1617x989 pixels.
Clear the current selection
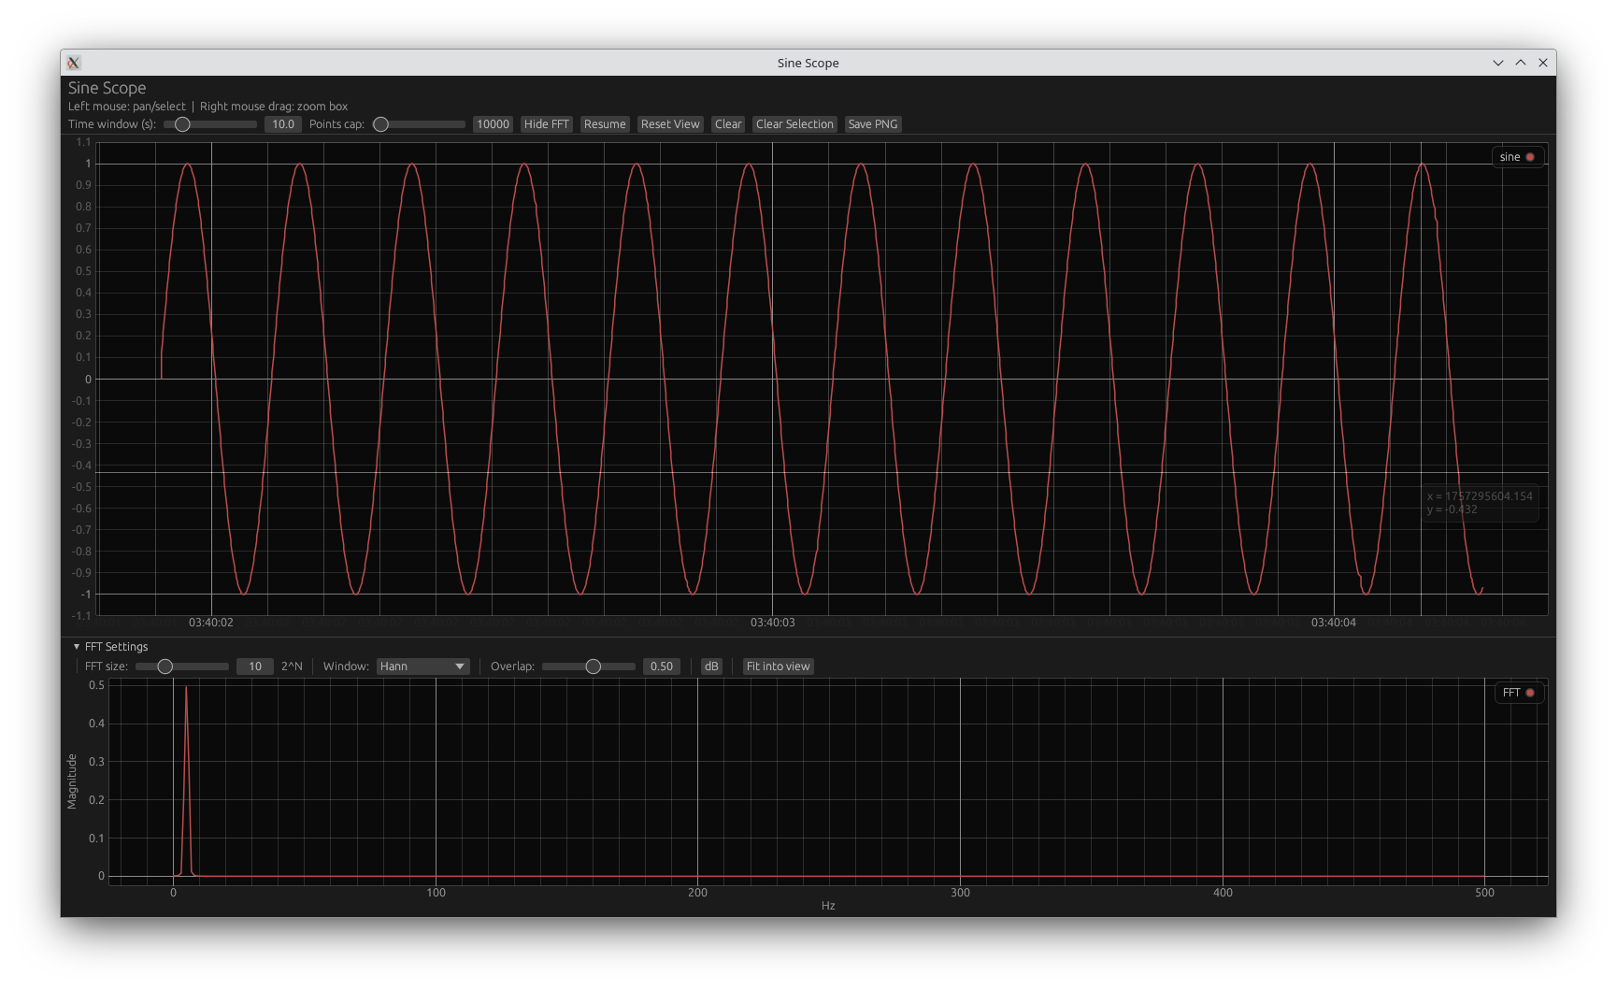794,123
